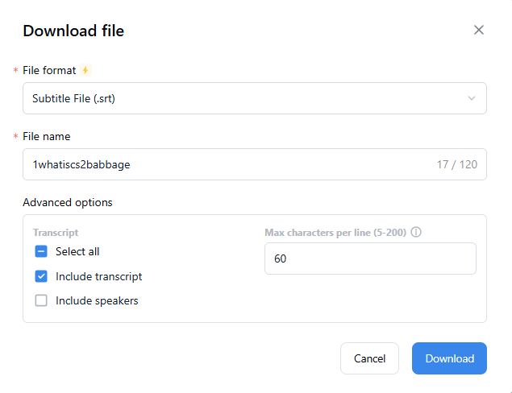The height and width of the screenshot is (393, 512).
Task: Click the Transcript section label
Action: click(56, 233)
